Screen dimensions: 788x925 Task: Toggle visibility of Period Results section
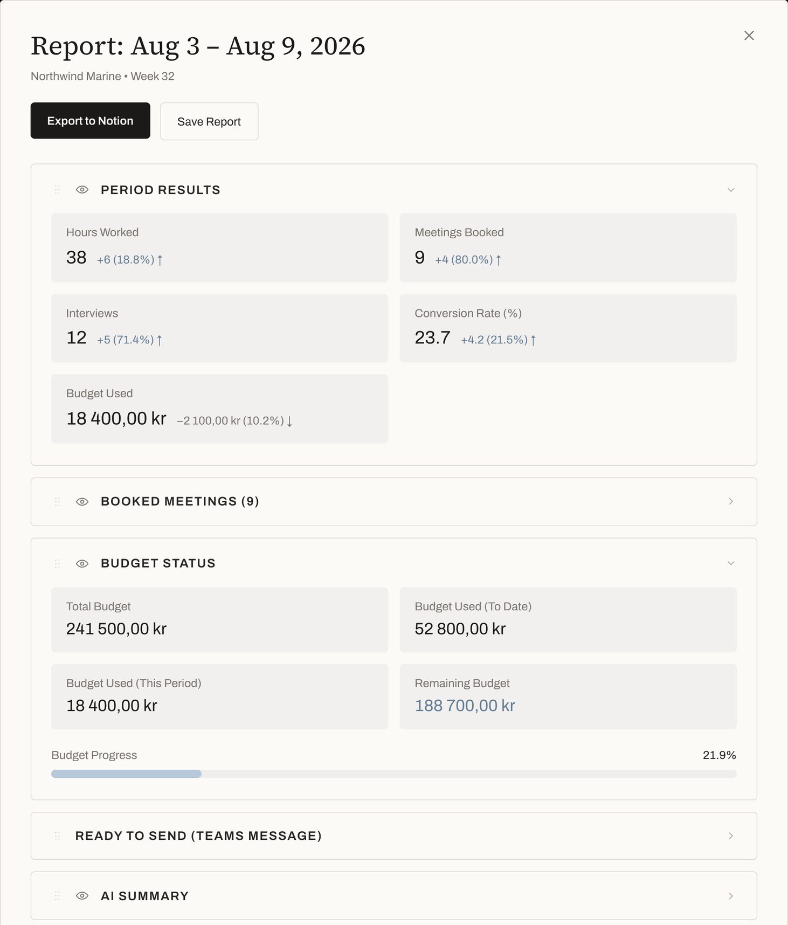82,190
